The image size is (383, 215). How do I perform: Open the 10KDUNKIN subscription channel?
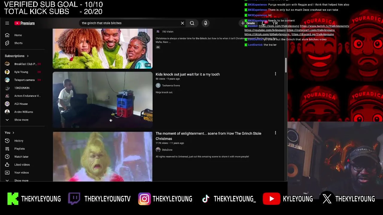(22, 88)
